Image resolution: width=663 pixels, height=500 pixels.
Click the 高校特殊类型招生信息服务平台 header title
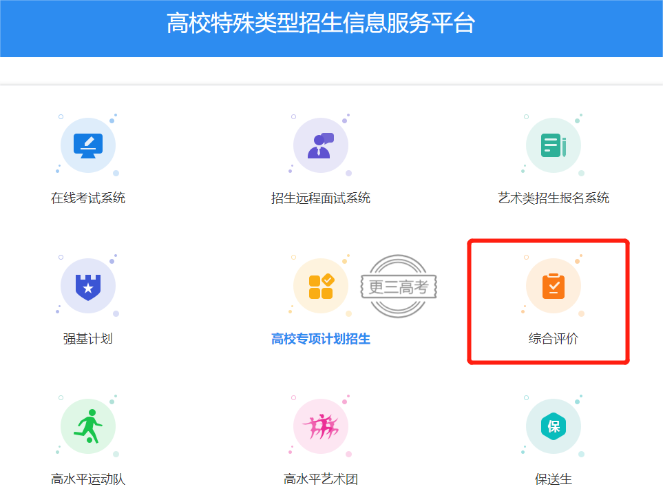pyautogui.click(x=321, y=23)
